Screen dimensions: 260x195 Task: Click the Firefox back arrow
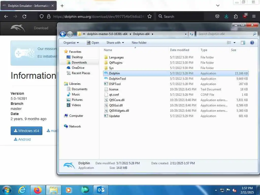coord(6,17)
